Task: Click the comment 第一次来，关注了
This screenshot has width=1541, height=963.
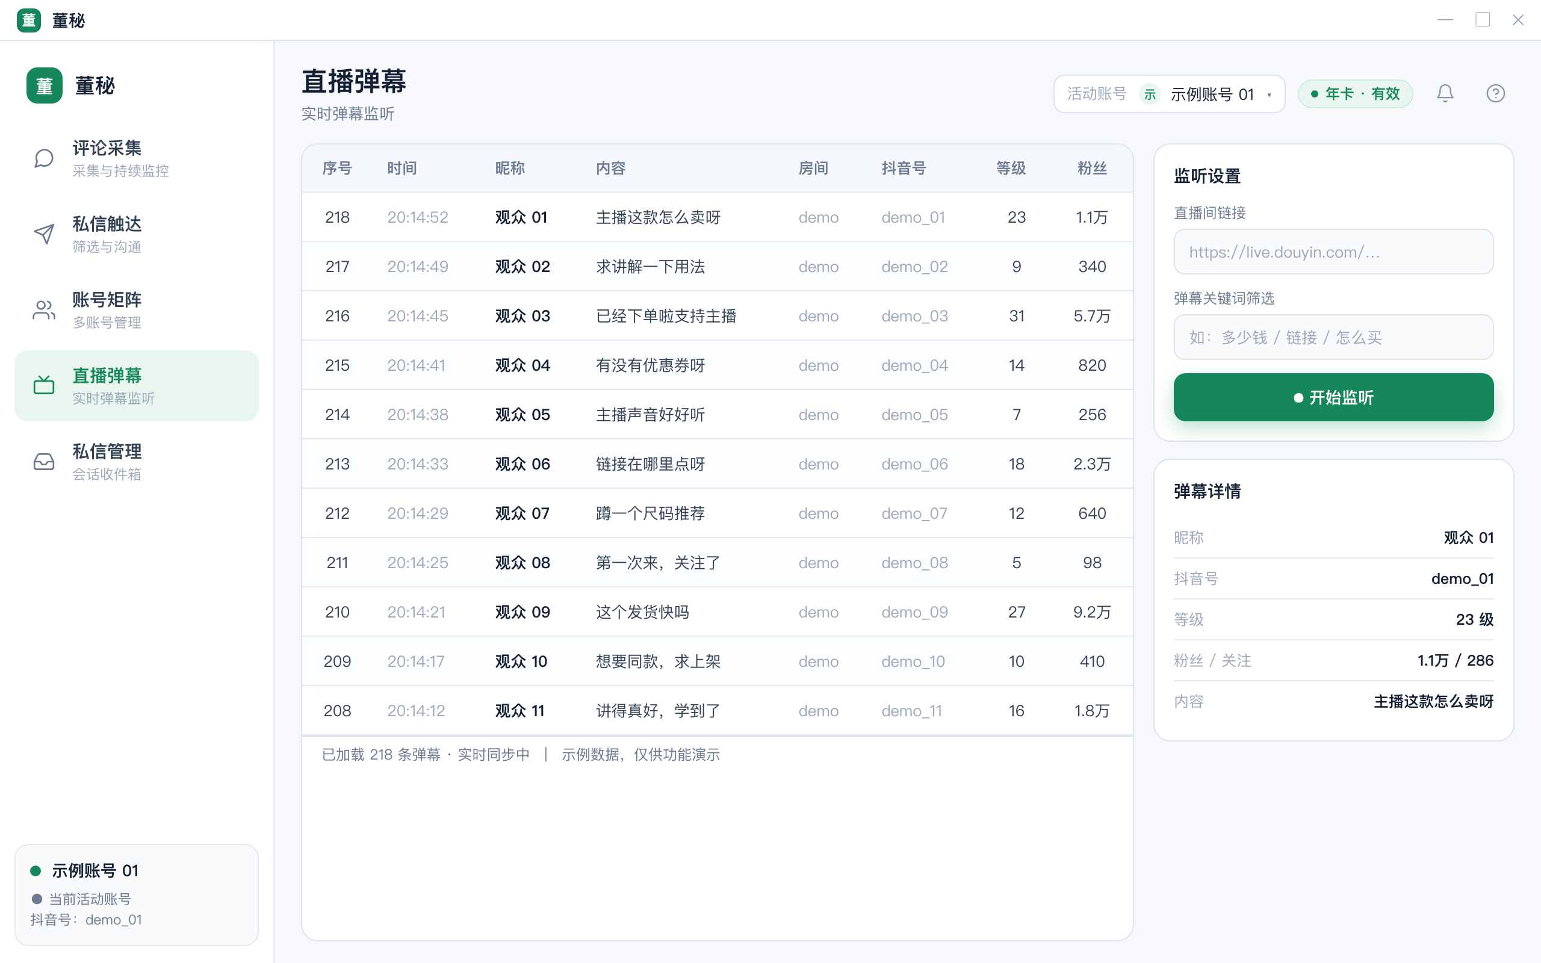Action: click(658, 562)
